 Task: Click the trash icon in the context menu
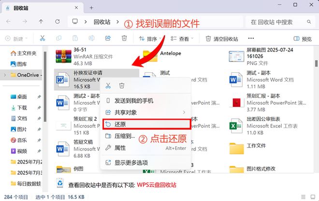pos(122,86)
